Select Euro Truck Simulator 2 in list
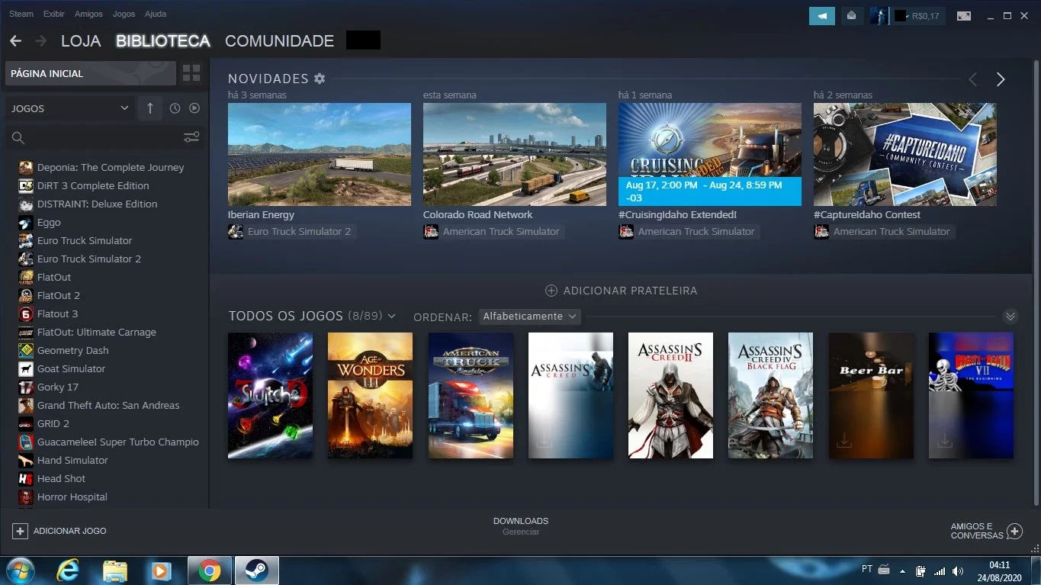The width and height of the screenshot is (1041, 585). (89, 259)
